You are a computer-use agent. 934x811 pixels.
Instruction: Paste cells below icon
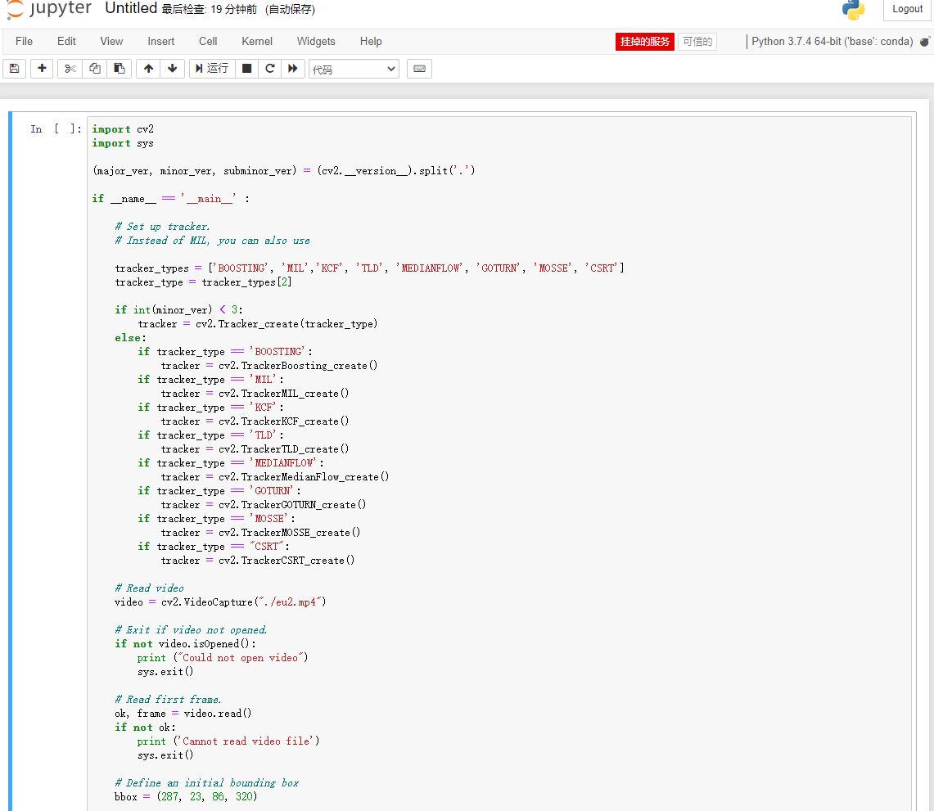[x=119, y=69]
